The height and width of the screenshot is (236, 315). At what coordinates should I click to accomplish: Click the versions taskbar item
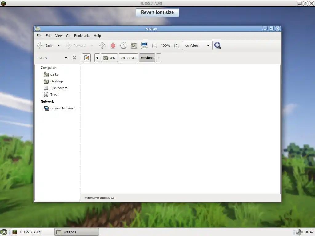coord(77,232)
